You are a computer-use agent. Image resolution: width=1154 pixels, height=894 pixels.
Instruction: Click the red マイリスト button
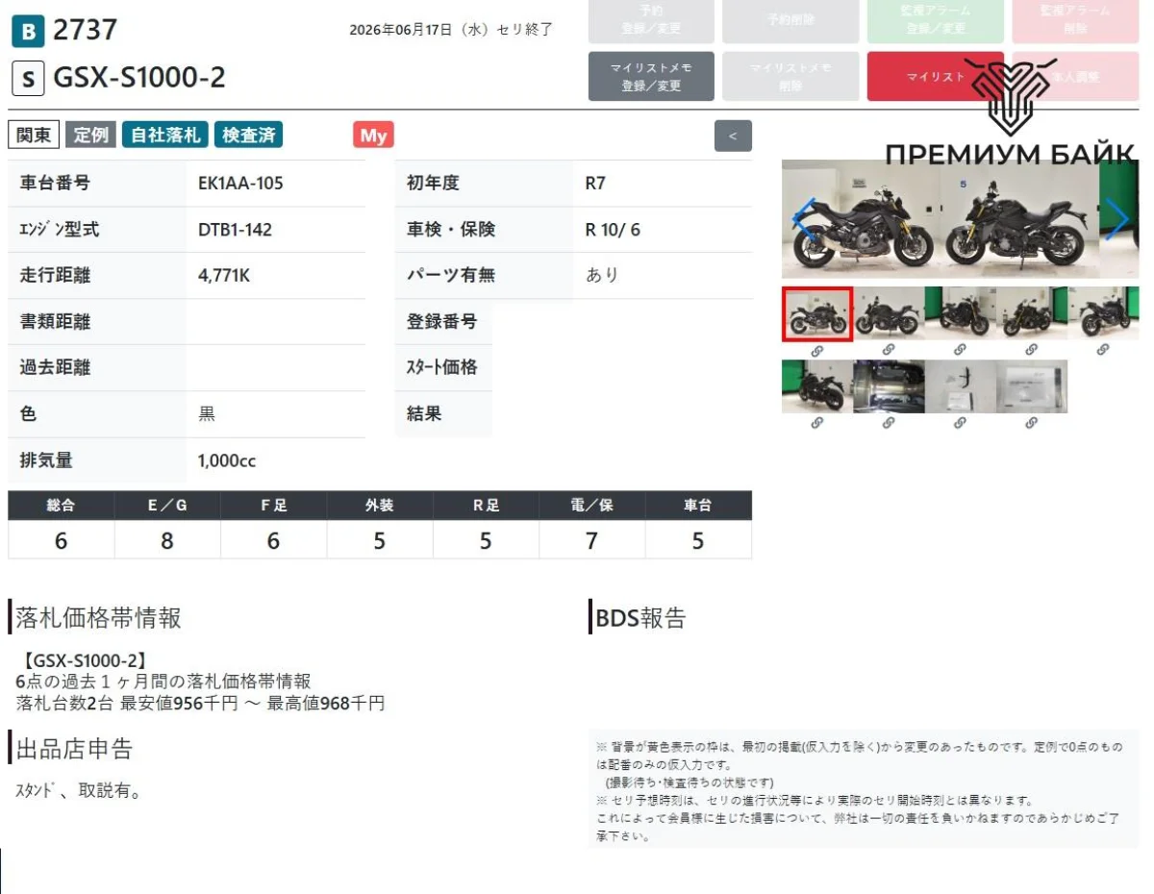coord(935,76)
